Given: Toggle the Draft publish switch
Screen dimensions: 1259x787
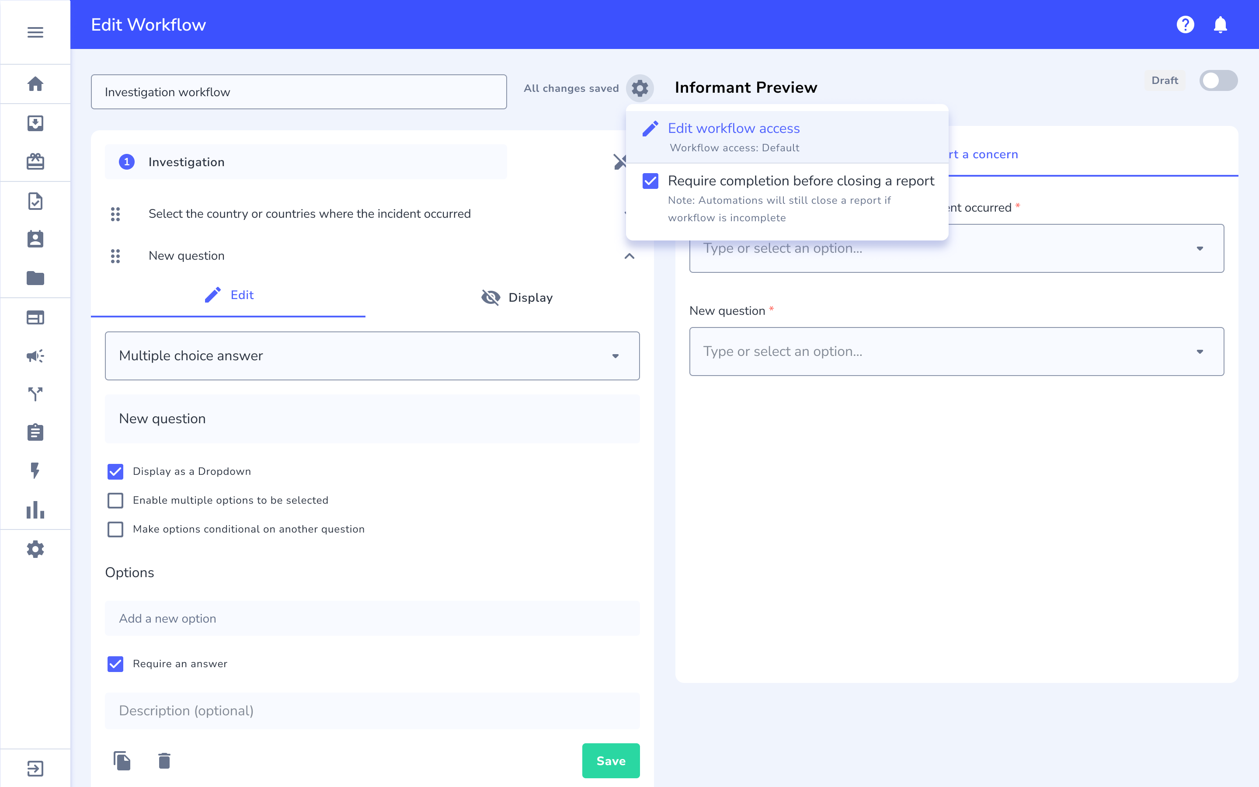Looking at the screenshot, I should [1218, 81].
